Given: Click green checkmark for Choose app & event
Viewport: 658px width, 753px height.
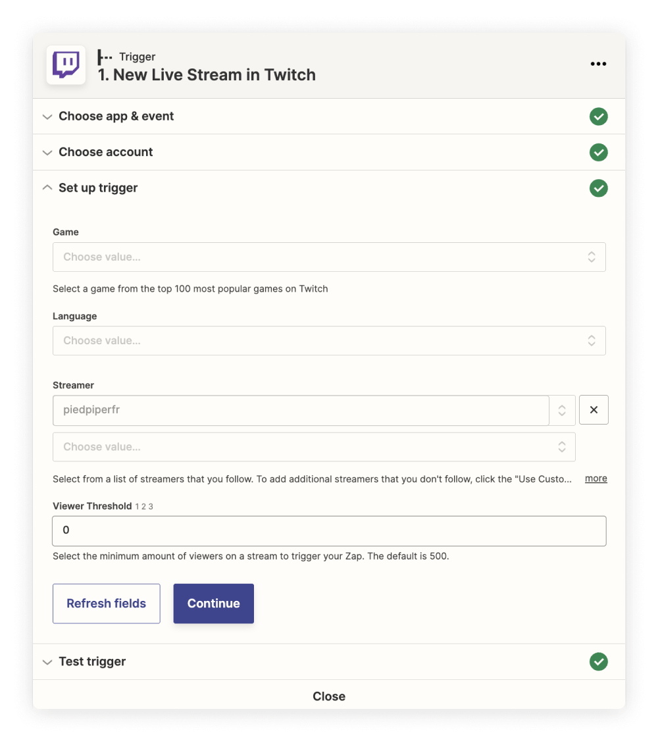Looking at the screenshot, I should [x=599, y=117].
